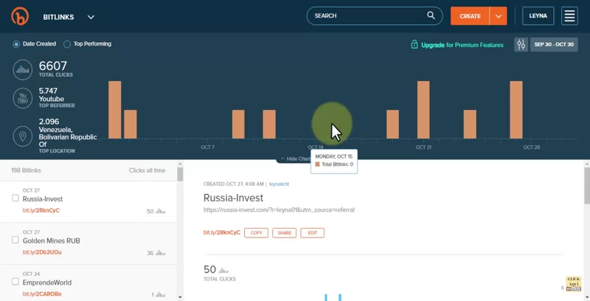
Task: Click the list scrollbar down arrow
Action: pos(180,297)
